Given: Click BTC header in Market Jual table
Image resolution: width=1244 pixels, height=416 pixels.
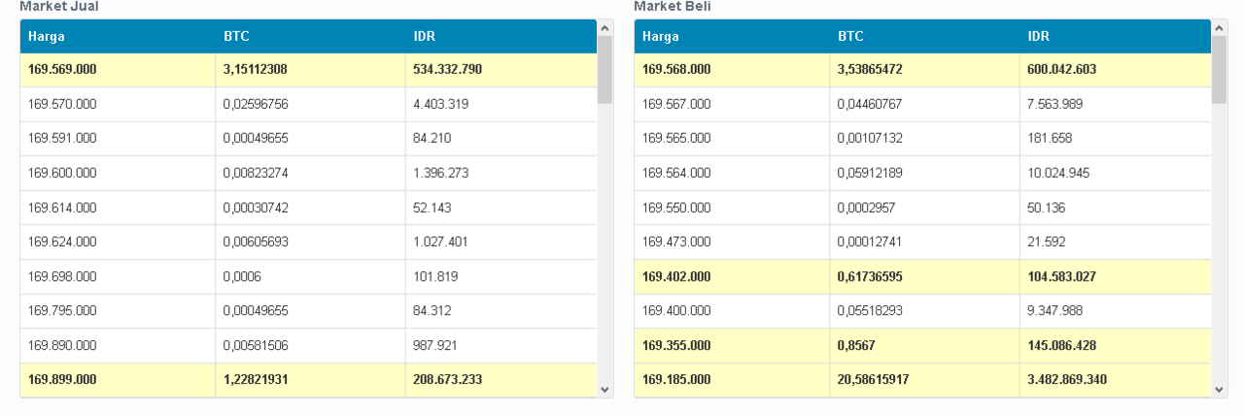Looking at the screenshot, I should [x=236, y=37].
